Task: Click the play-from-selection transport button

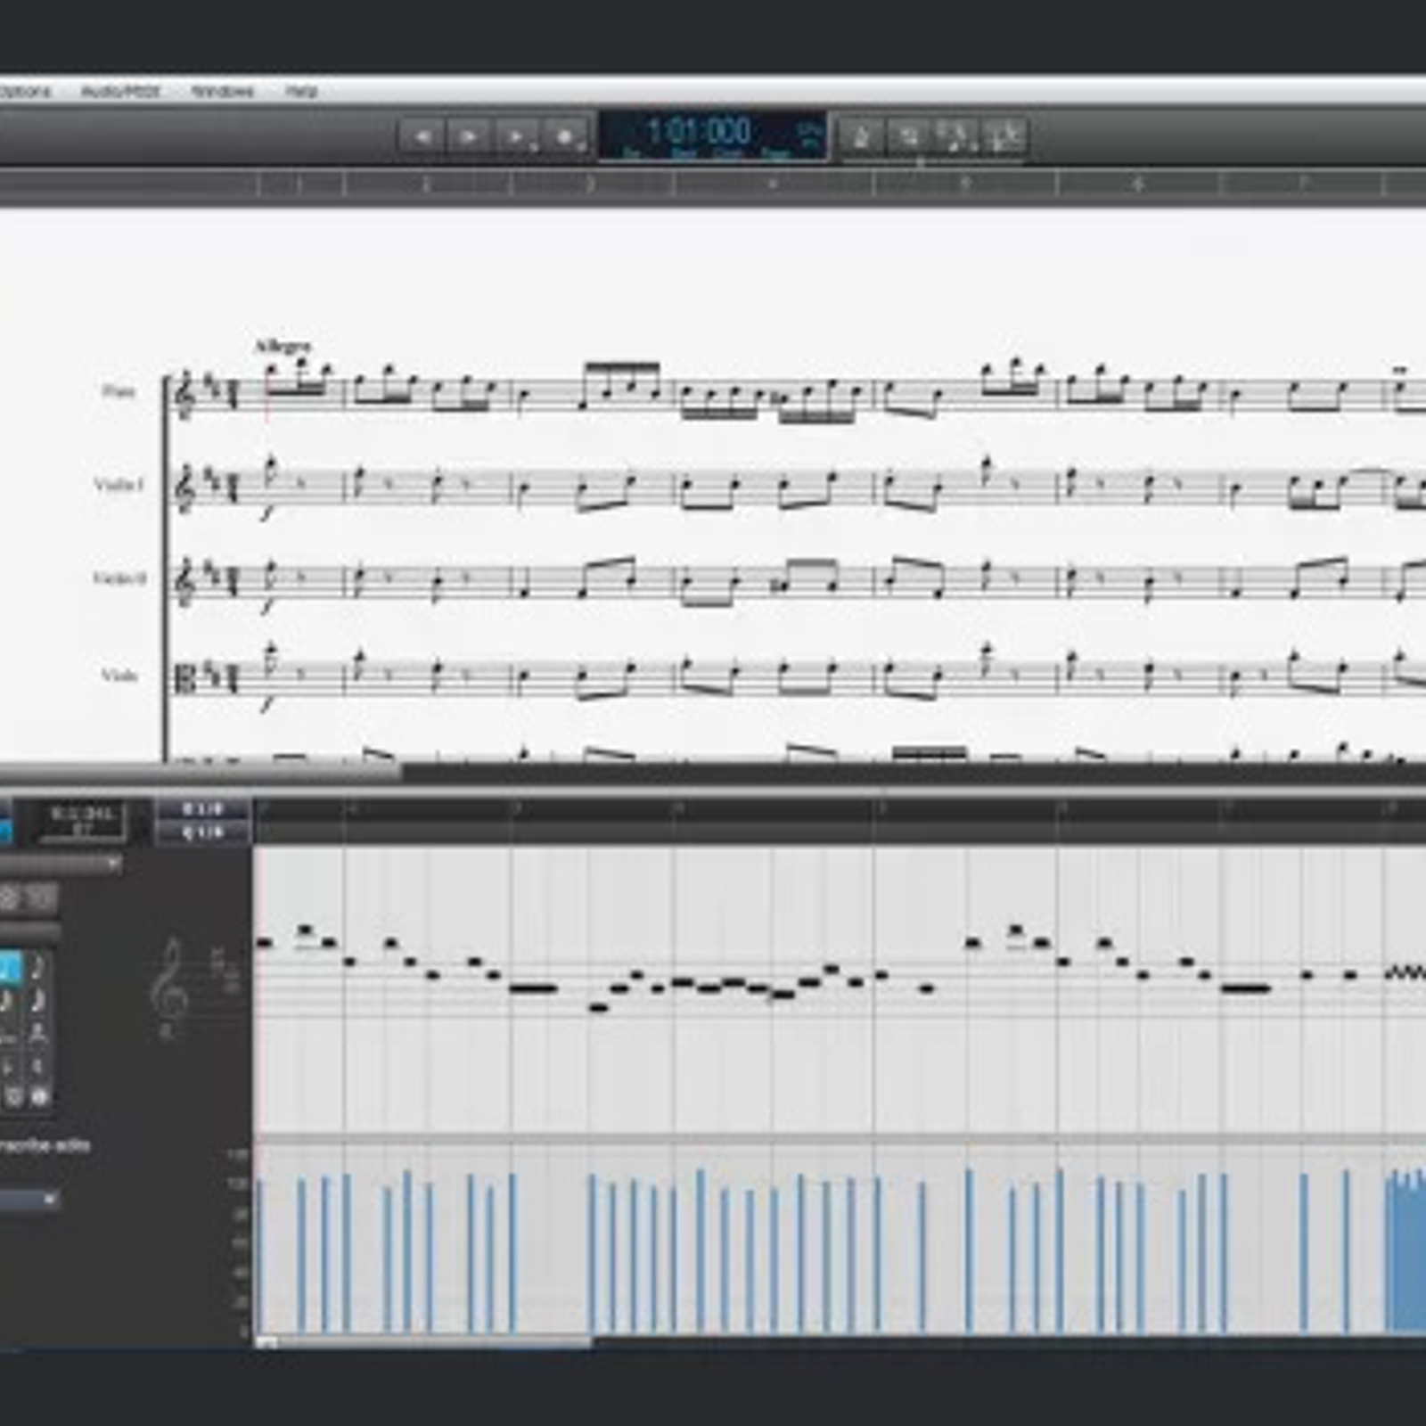Action: (517, 136)
